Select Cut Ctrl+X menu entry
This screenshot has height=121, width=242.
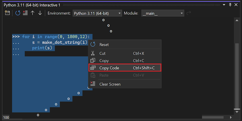125,53
